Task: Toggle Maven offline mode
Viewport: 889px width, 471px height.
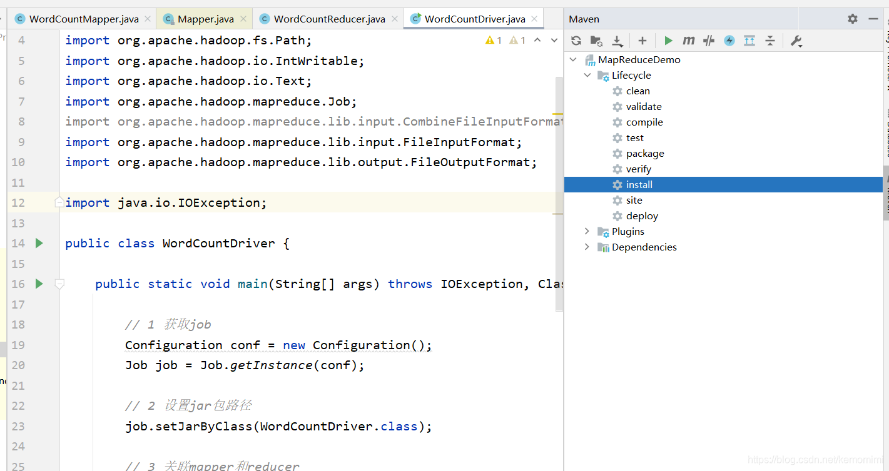Action: (709, 41)
